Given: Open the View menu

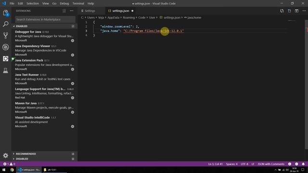Looking at the screenshot, I should tap(46, 3).
